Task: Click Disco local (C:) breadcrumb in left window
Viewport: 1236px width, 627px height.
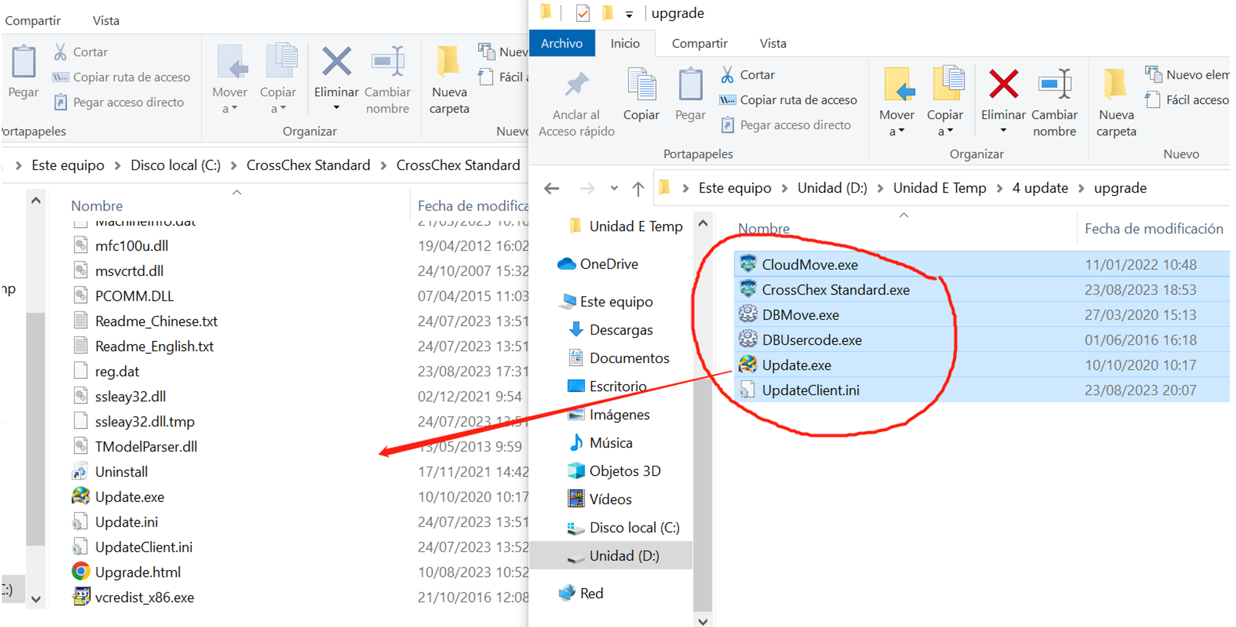Action: 176,165
